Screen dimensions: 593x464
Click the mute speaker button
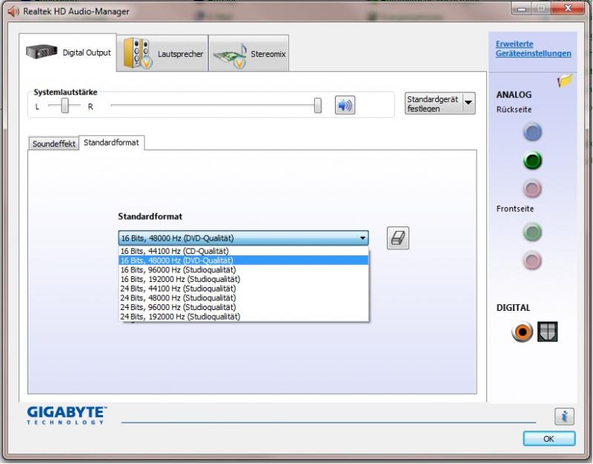[x=345, y=105]
